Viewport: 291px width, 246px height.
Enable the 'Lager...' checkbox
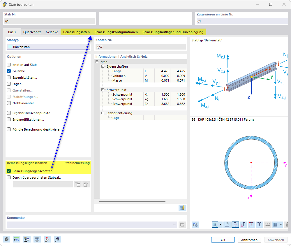(9, 84)
